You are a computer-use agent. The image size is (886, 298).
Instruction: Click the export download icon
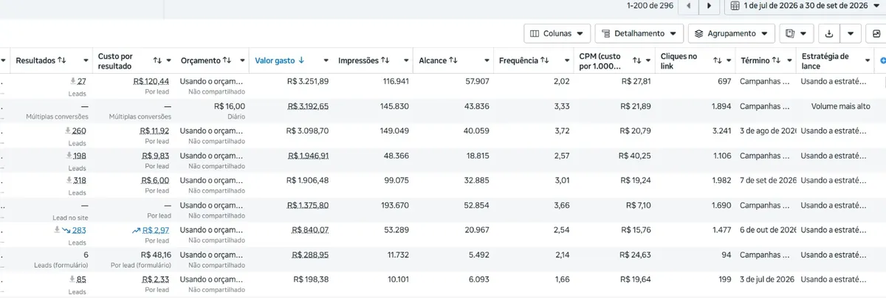tap(829, 33)
